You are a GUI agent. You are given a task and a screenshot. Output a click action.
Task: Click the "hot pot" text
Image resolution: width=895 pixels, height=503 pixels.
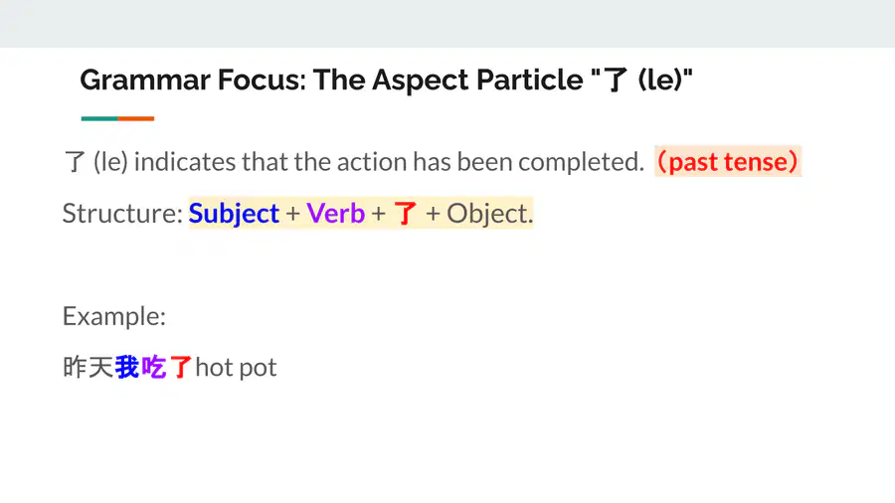click(x=236, y=368)
